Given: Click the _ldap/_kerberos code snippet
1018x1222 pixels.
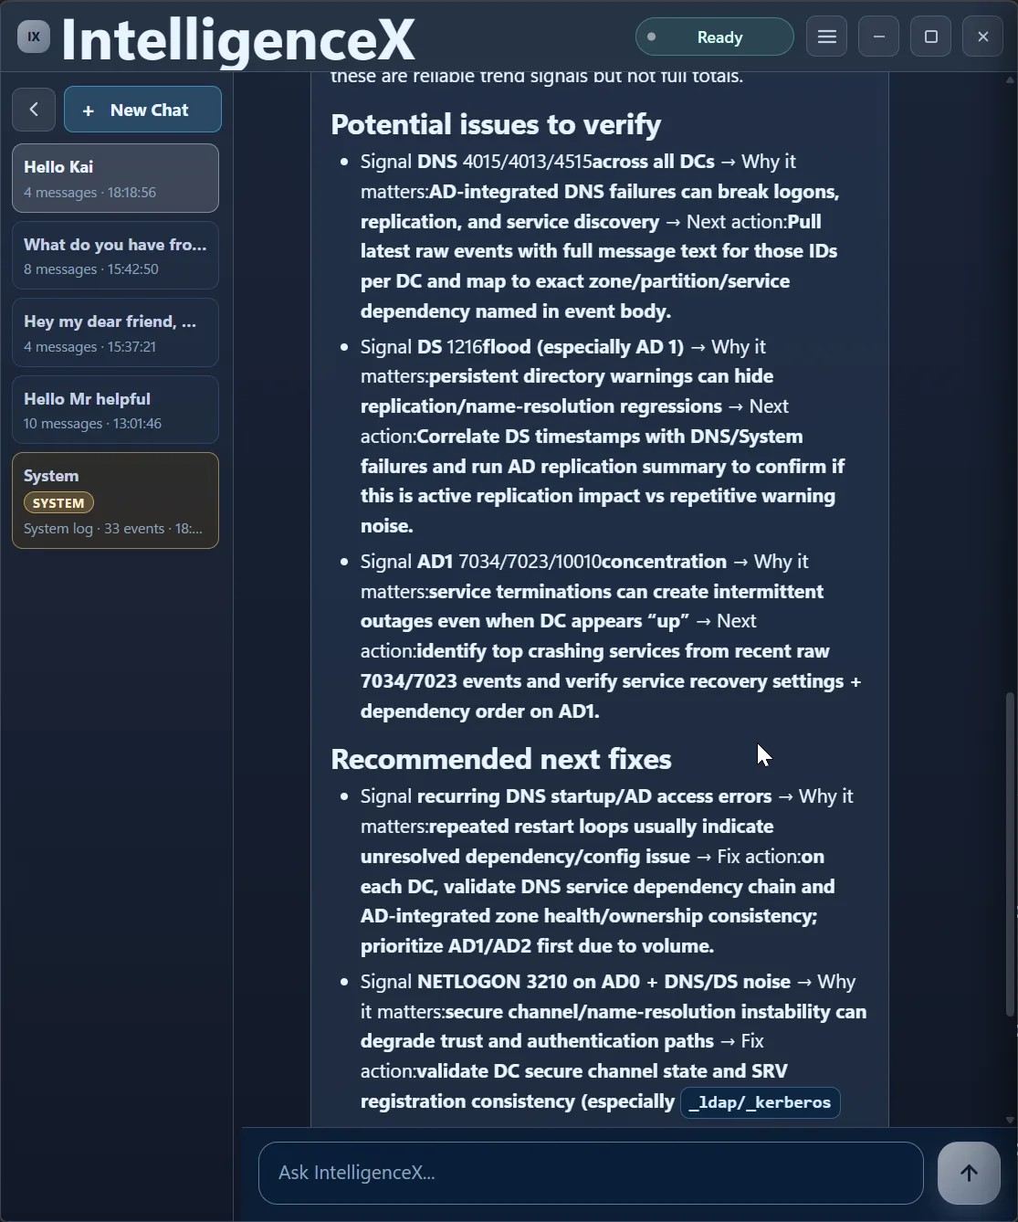Looking at the screenshot, I should 760,1102.
